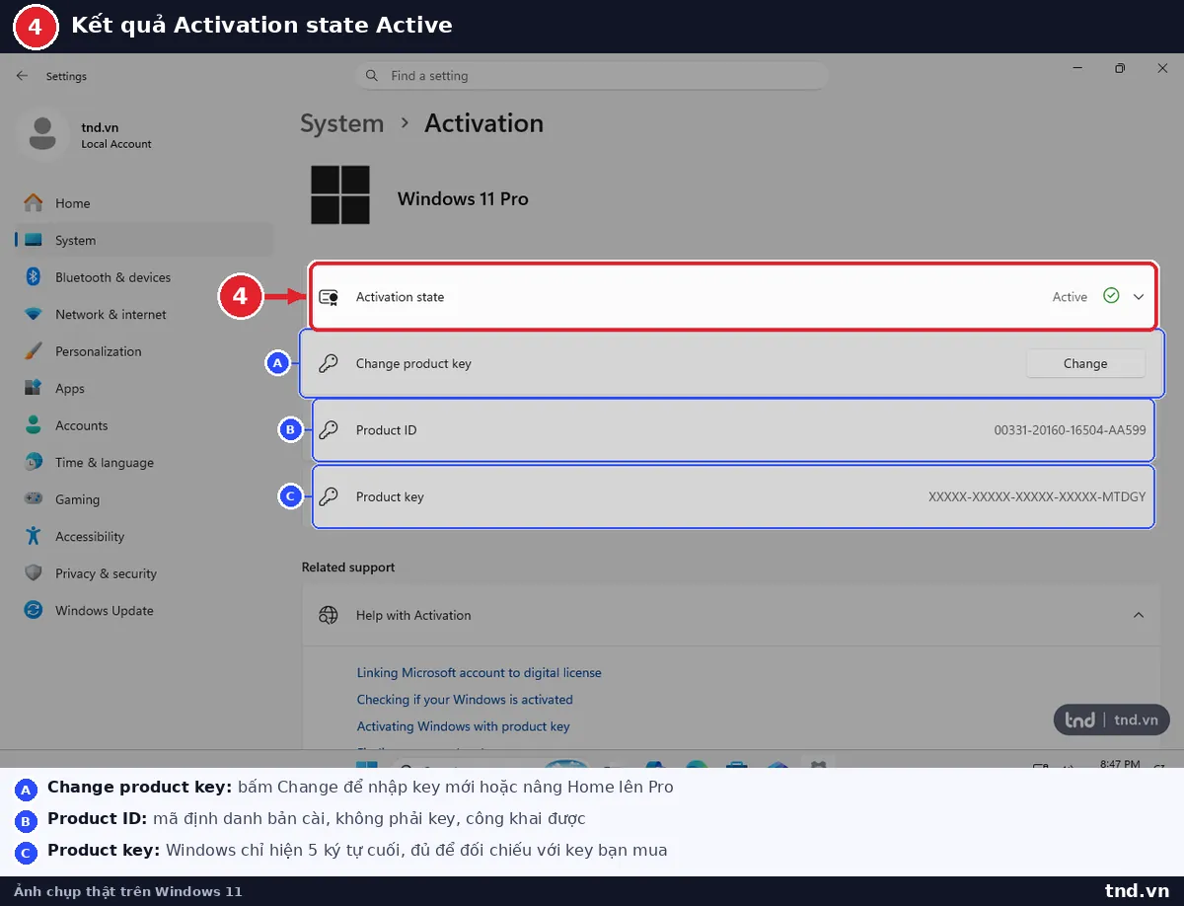Screen dimensions: 1184x906
Task: Click product key value ending in MTDGY
Action: point(1037,497)
